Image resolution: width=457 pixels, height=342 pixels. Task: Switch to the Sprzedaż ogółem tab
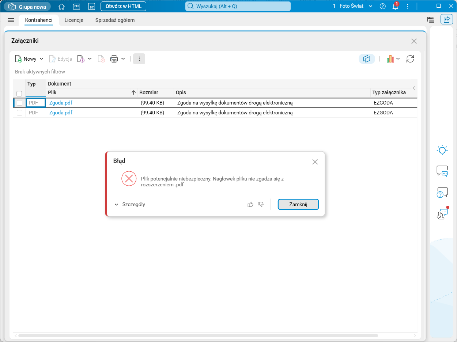click(115, 20)
